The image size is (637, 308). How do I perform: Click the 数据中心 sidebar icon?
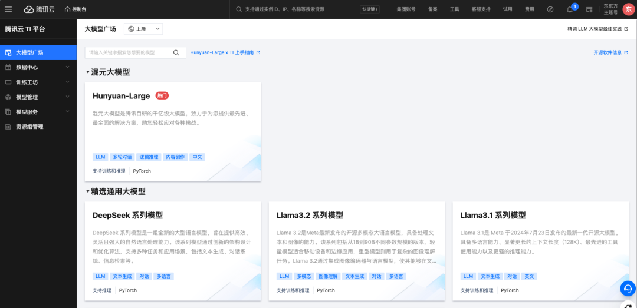coord(8,67)
